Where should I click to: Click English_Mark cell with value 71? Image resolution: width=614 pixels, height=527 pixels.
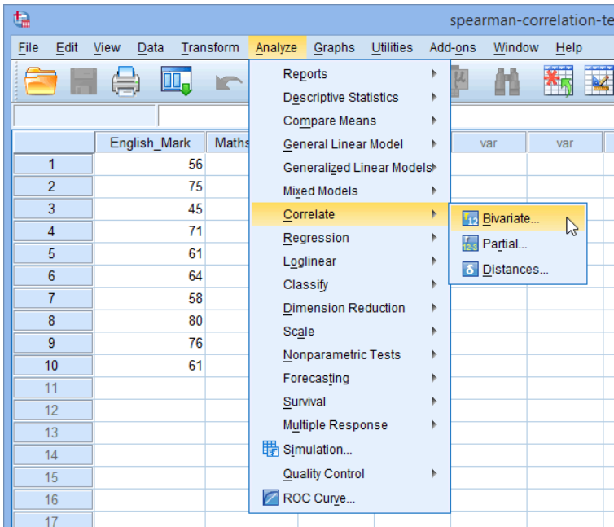point(150,231)
